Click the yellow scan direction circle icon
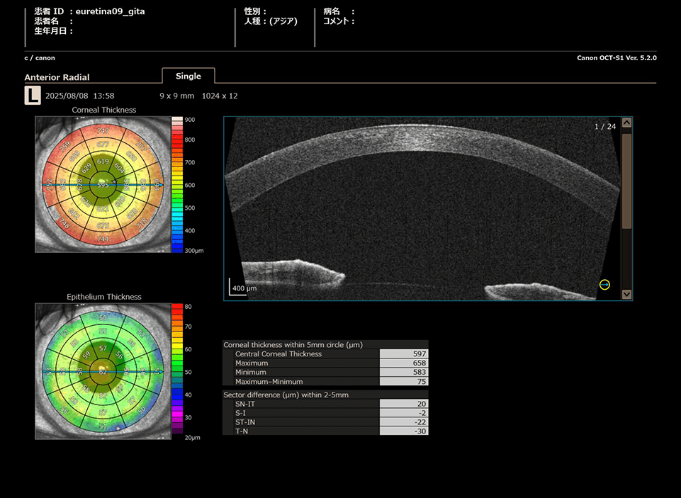Viewport: 681px width, 498px height. pyautogui.click(x=604, y=285)
